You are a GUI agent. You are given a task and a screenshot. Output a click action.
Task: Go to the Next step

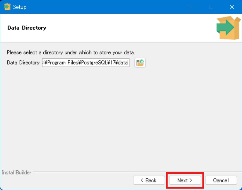pyautogui.click(x=185, y=180)
